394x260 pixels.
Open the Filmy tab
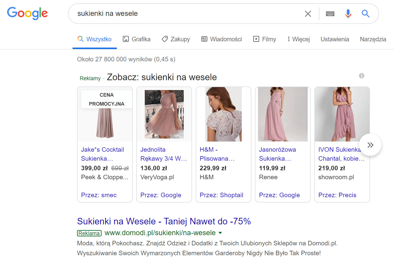point(265,39)
